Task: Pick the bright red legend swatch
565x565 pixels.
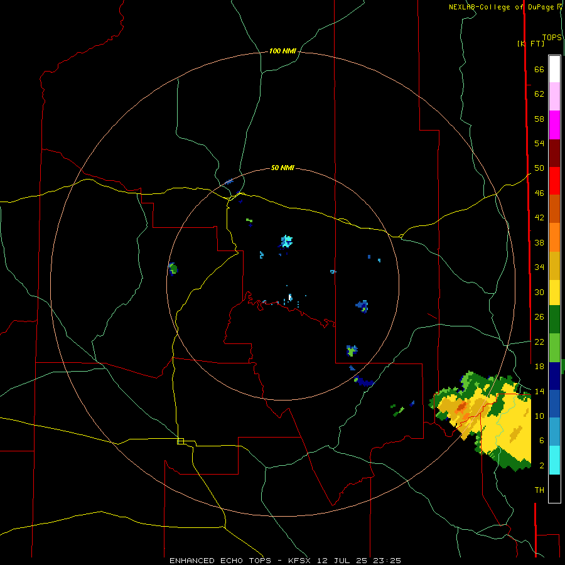Action: (554, 181)
